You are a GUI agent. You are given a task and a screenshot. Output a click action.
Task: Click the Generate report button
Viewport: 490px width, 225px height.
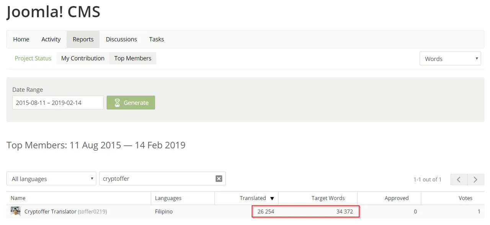131,103
